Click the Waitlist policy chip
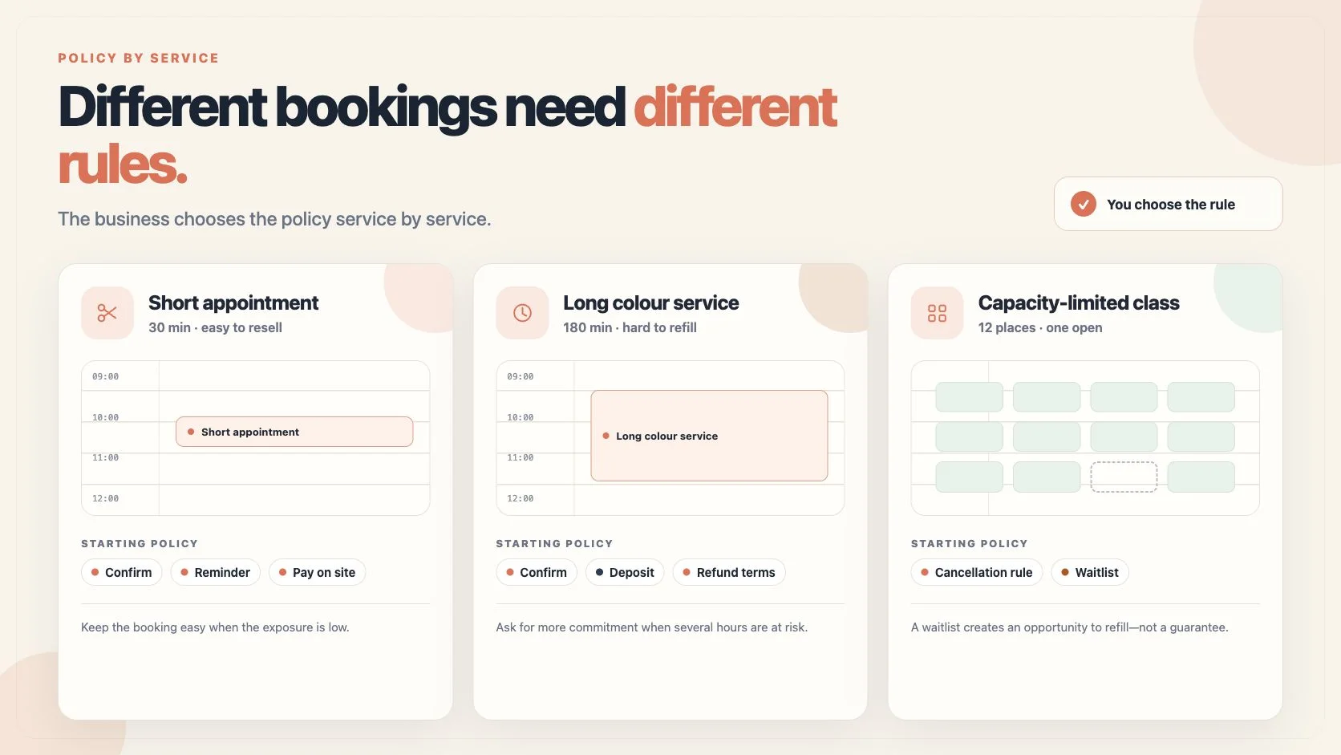Image resolution: width=1341 pixels, height=755 pixels. click(x=1090, y=572)
